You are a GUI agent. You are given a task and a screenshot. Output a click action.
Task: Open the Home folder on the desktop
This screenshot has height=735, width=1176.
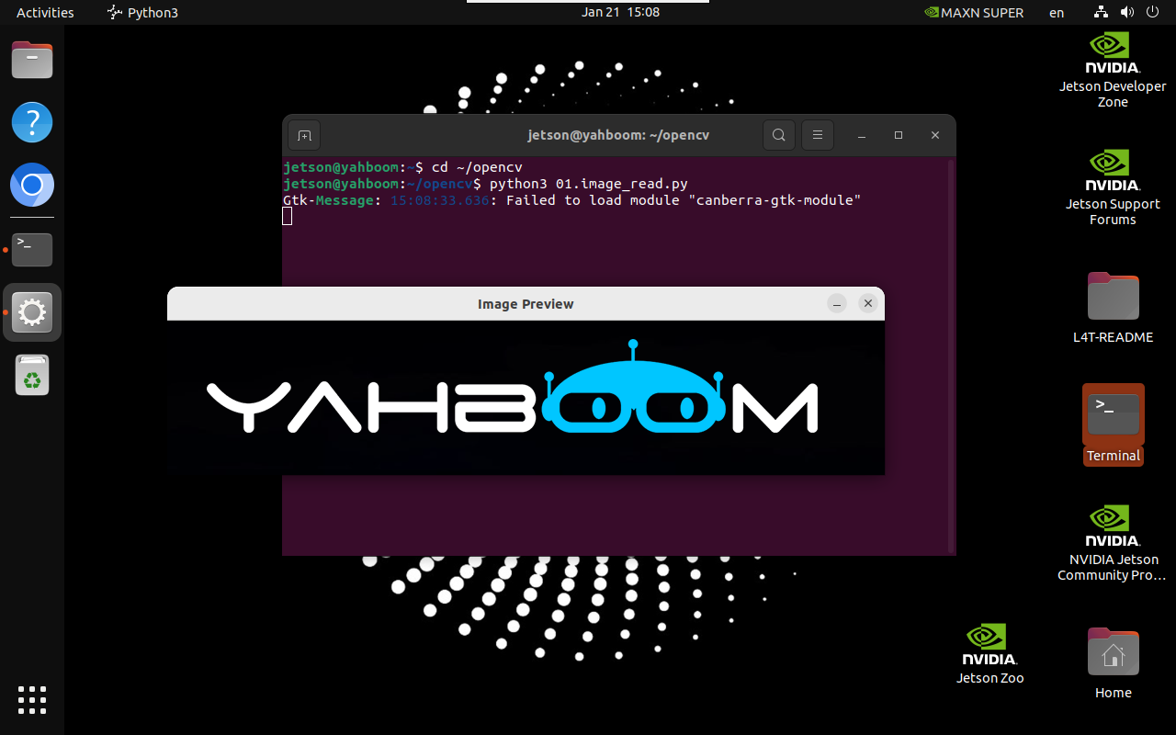click(1113, 663)
